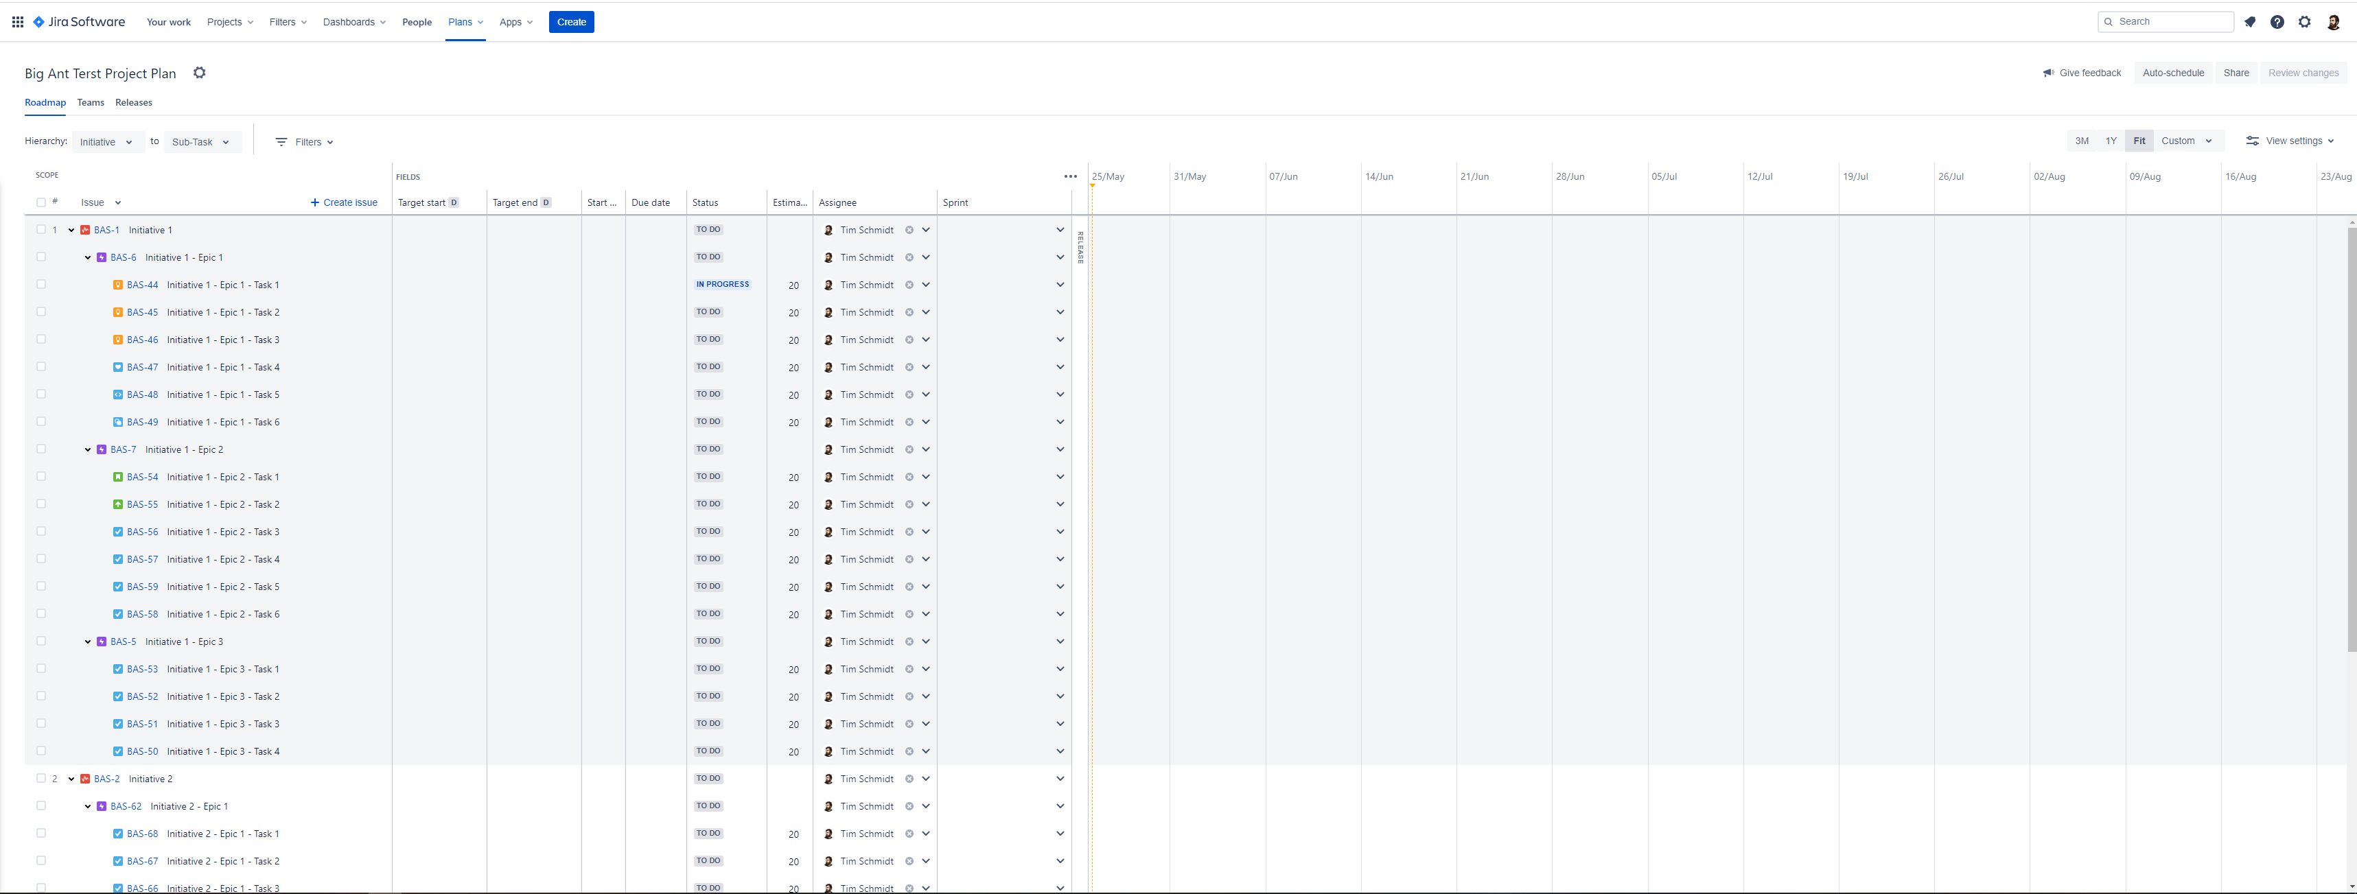Open the Jira settings gear in top bar

point(2305,22)
